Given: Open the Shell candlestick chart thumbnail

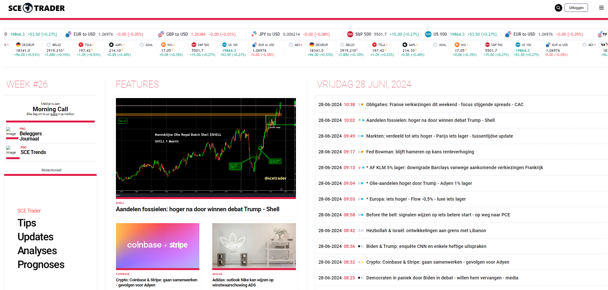Looking at the screenshot, I should click(x=205, y=147).
